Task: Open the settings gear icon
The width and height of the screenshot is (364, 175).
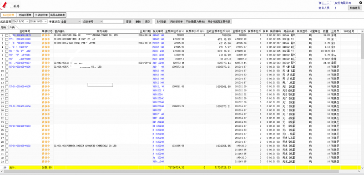Action: (360, 3)
